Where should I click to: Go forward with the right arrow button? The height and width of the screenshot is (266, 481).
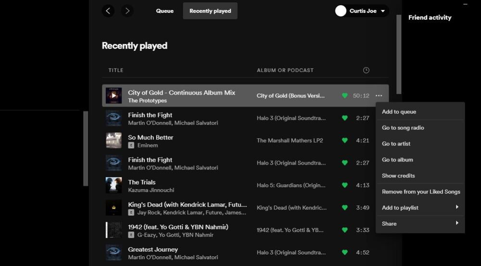[127, 11]
